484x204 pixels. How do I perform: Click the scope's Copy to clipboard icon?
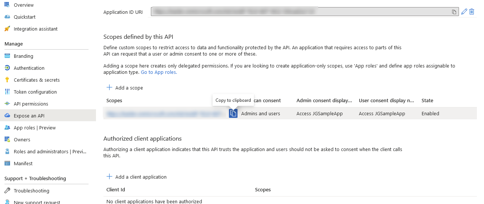(233, 113)
